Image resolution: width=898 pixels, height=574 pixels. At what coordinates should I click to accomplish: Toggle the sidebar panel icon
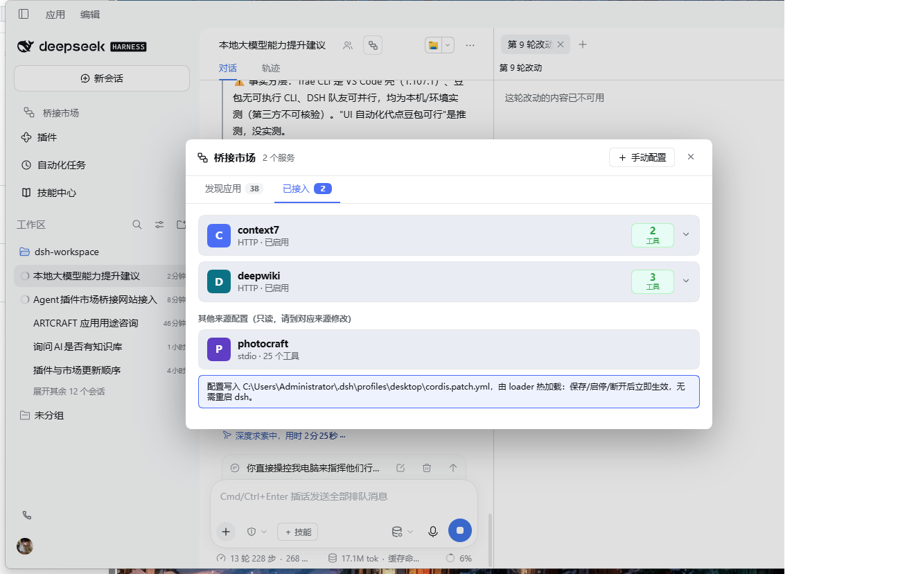24,14
